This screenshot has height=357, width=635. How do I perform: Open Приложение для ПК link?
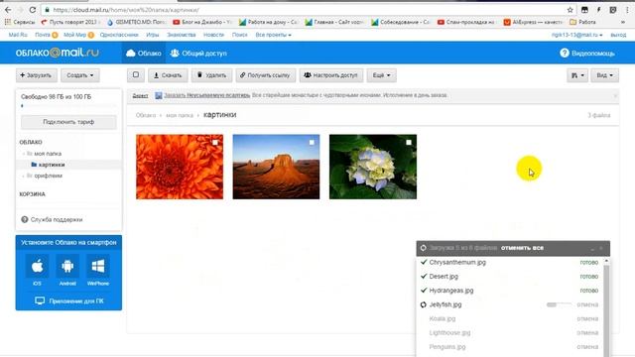(68, 300)
